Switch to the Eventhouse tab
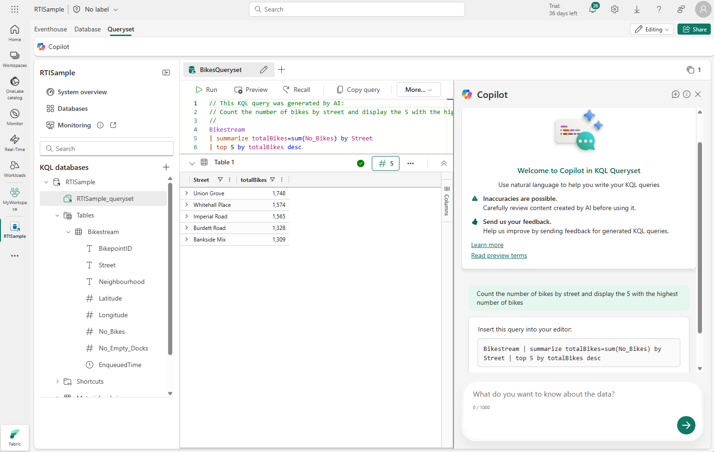 [51, 29]
